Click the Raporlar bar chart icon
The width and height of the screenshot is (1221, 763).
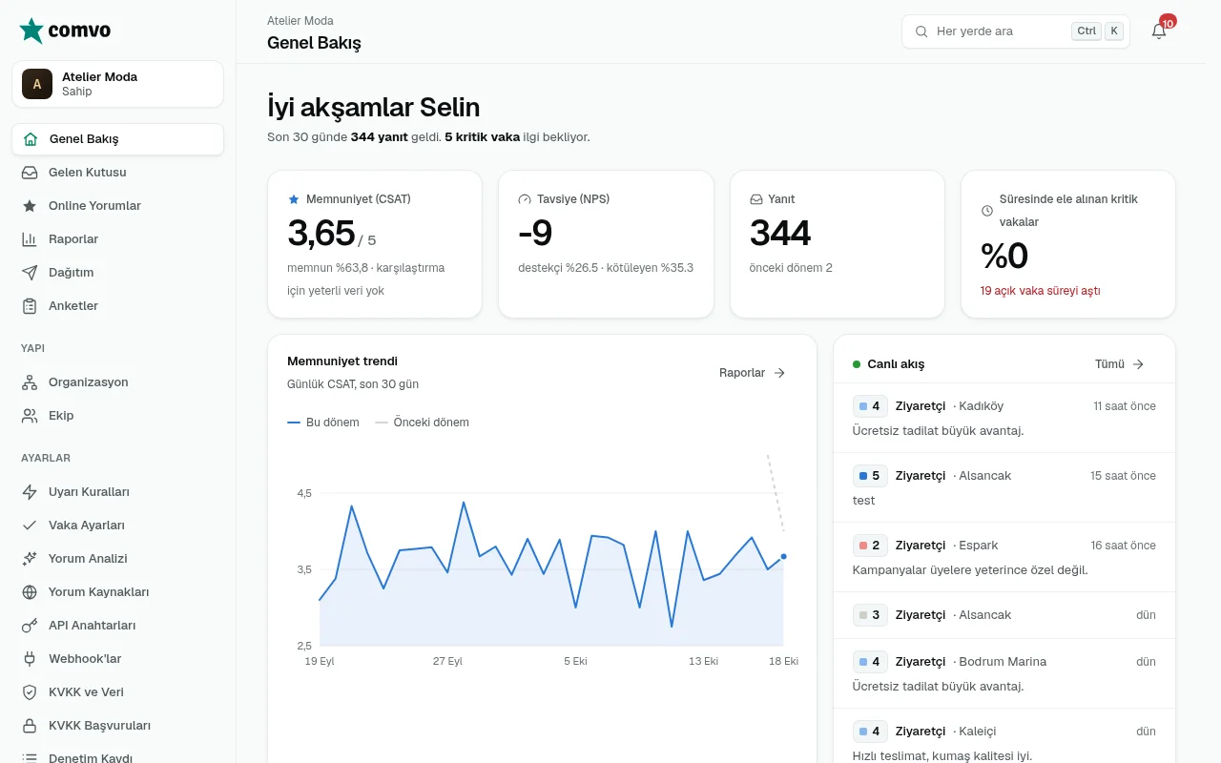pos(31,239)
